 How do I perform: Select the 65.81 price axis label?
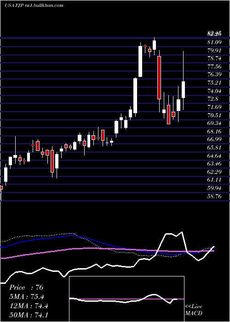pyautogui.click(x=214, y=148)
